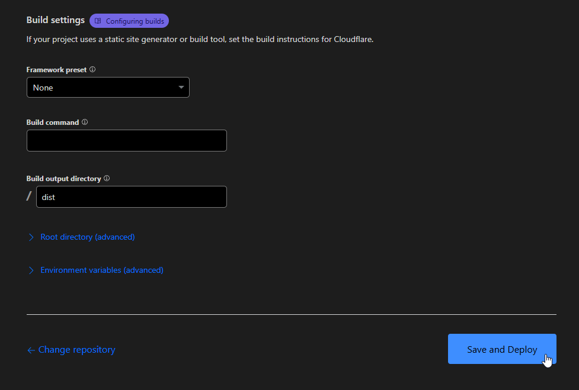Click the chevron beside Environment variables (advanced)
The image size is (579, 390).
[x=31, y=270]
